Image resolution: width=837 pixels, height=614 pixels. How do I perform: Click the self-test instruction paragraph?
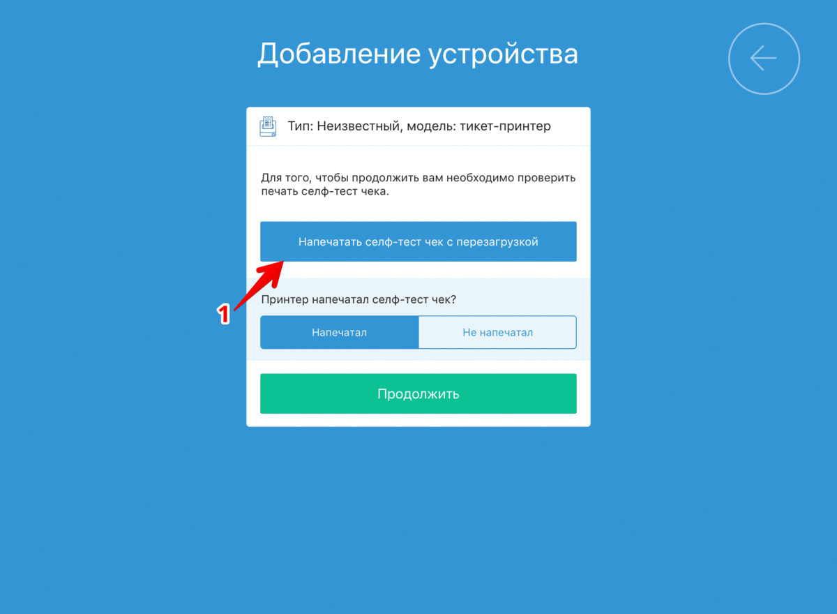point(418,185)
